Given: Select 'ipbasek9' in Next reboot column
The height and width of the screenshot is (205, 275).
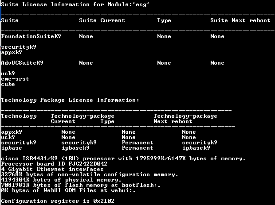Looking at the screenshot, I should (x=196, y=148).
